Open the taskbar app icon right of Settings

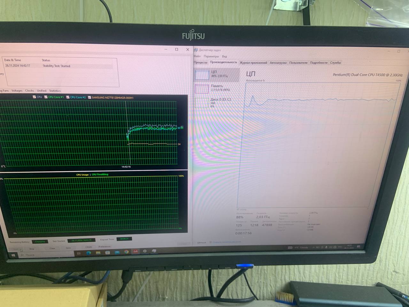(x=154, y=251)
